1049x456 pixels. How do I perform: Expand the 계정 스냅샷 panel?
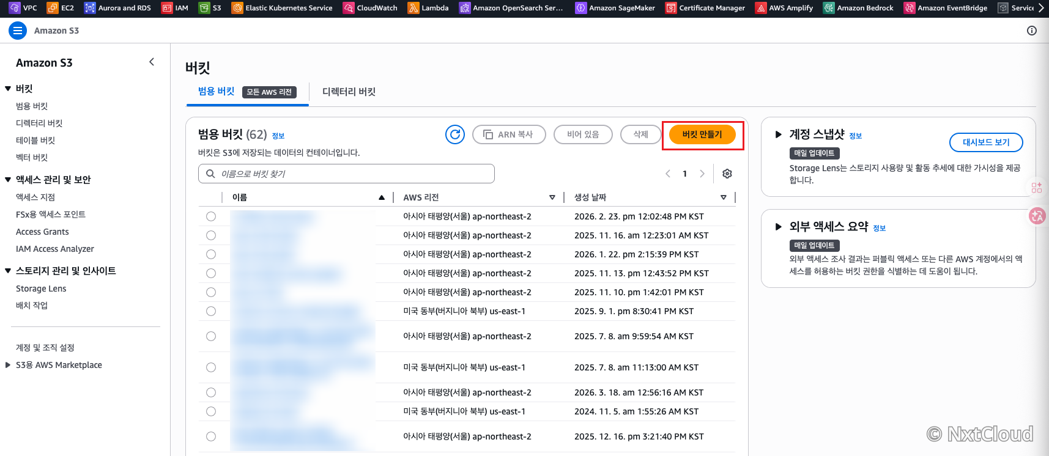(x=778, y=134)
